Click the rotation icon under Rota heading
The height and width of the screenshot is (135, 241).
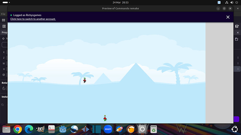pyautogui.click(x=4, y=89)
